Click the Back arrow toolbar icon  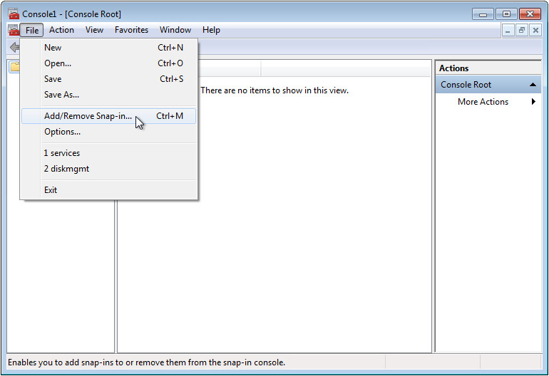[14, 47]
